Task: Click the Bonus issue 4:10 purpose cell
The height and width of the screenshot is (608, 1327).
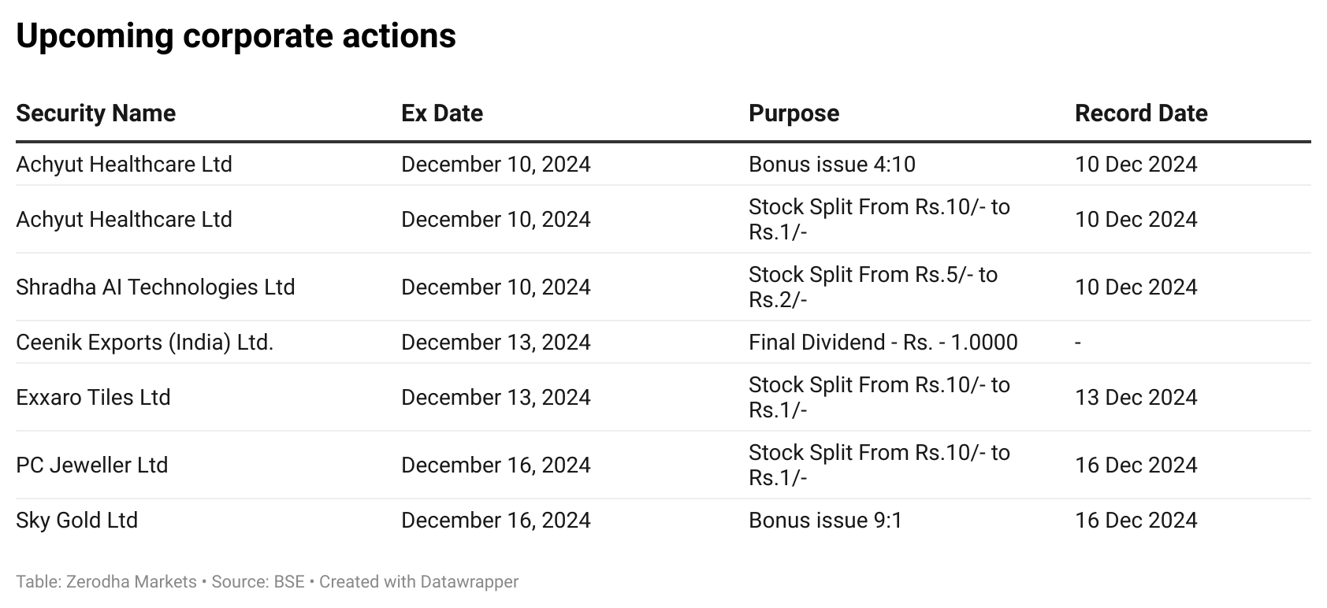Action: [x=832, y=164]
